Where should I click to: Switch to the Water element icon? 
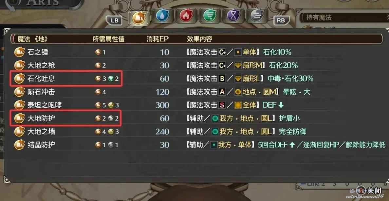tap(162, 16)
